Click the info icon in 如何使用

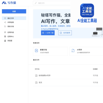point(61,33)
